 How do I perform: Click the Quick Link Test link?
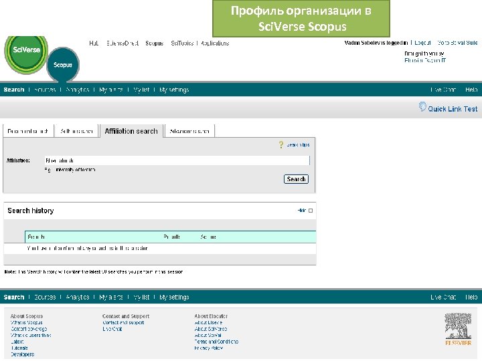point(453,109)
